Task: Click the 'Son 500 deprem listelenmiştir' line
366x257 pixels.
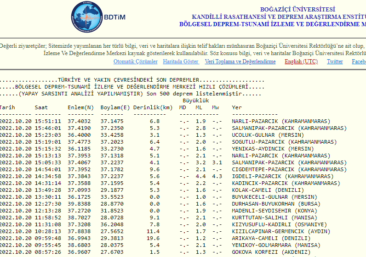Action: (x=130, y=94)
